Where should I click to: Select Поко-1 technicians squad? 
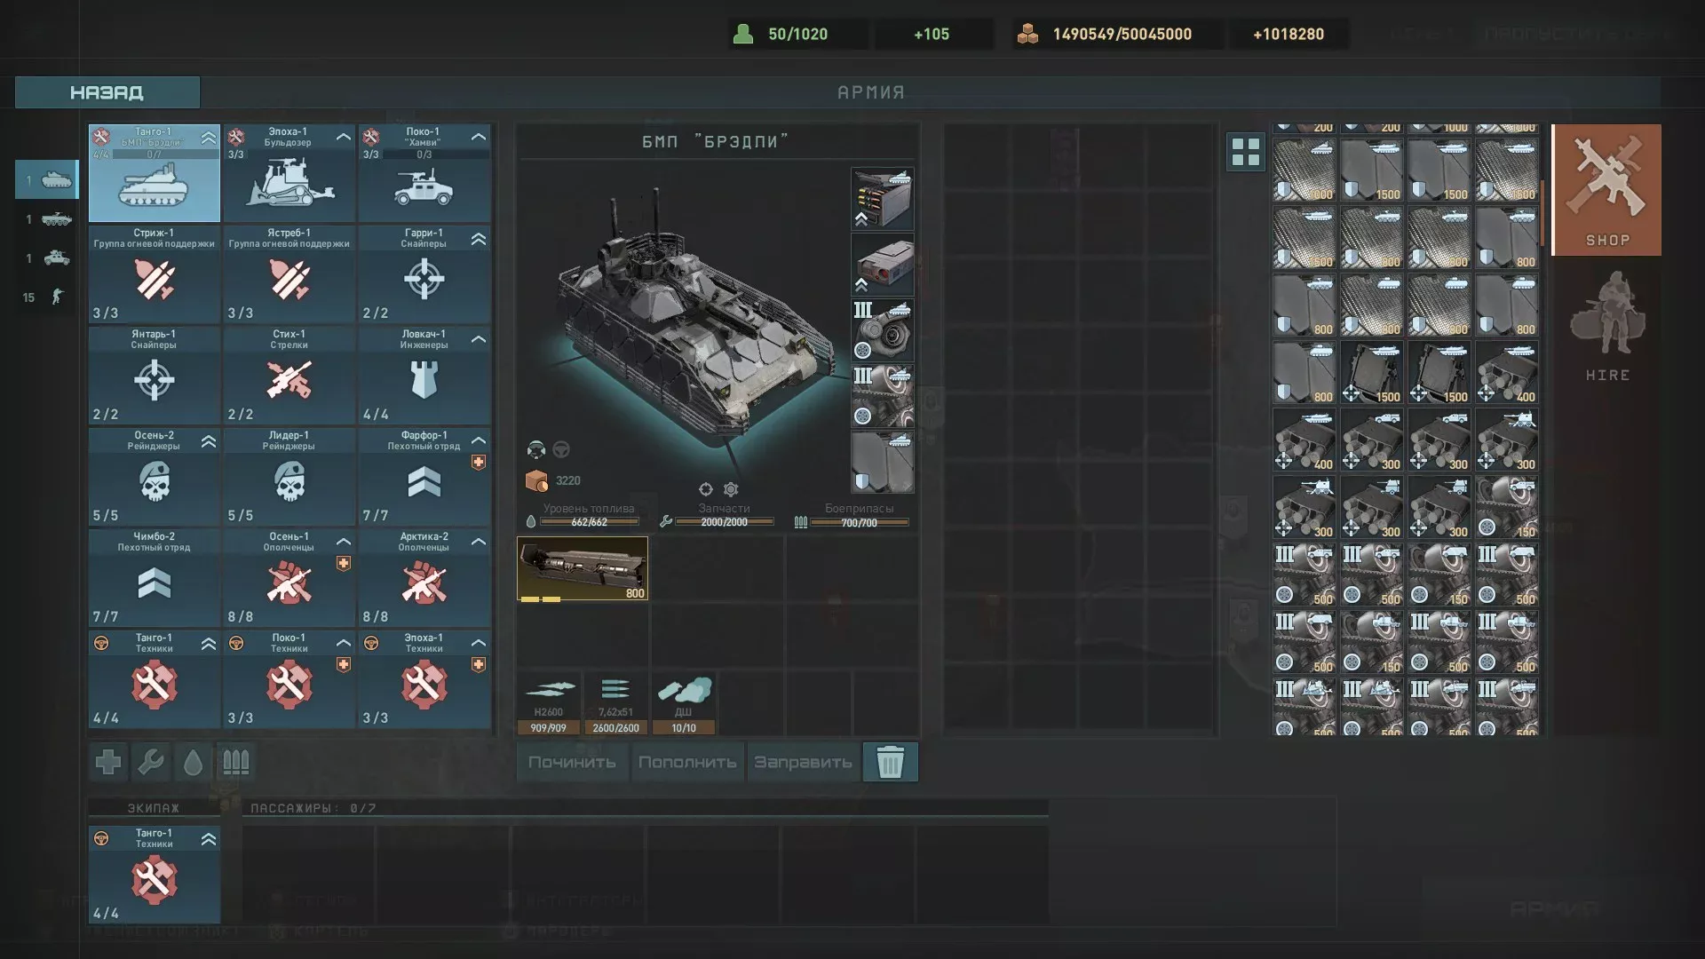pyautogui.click(x=289, y=679)
